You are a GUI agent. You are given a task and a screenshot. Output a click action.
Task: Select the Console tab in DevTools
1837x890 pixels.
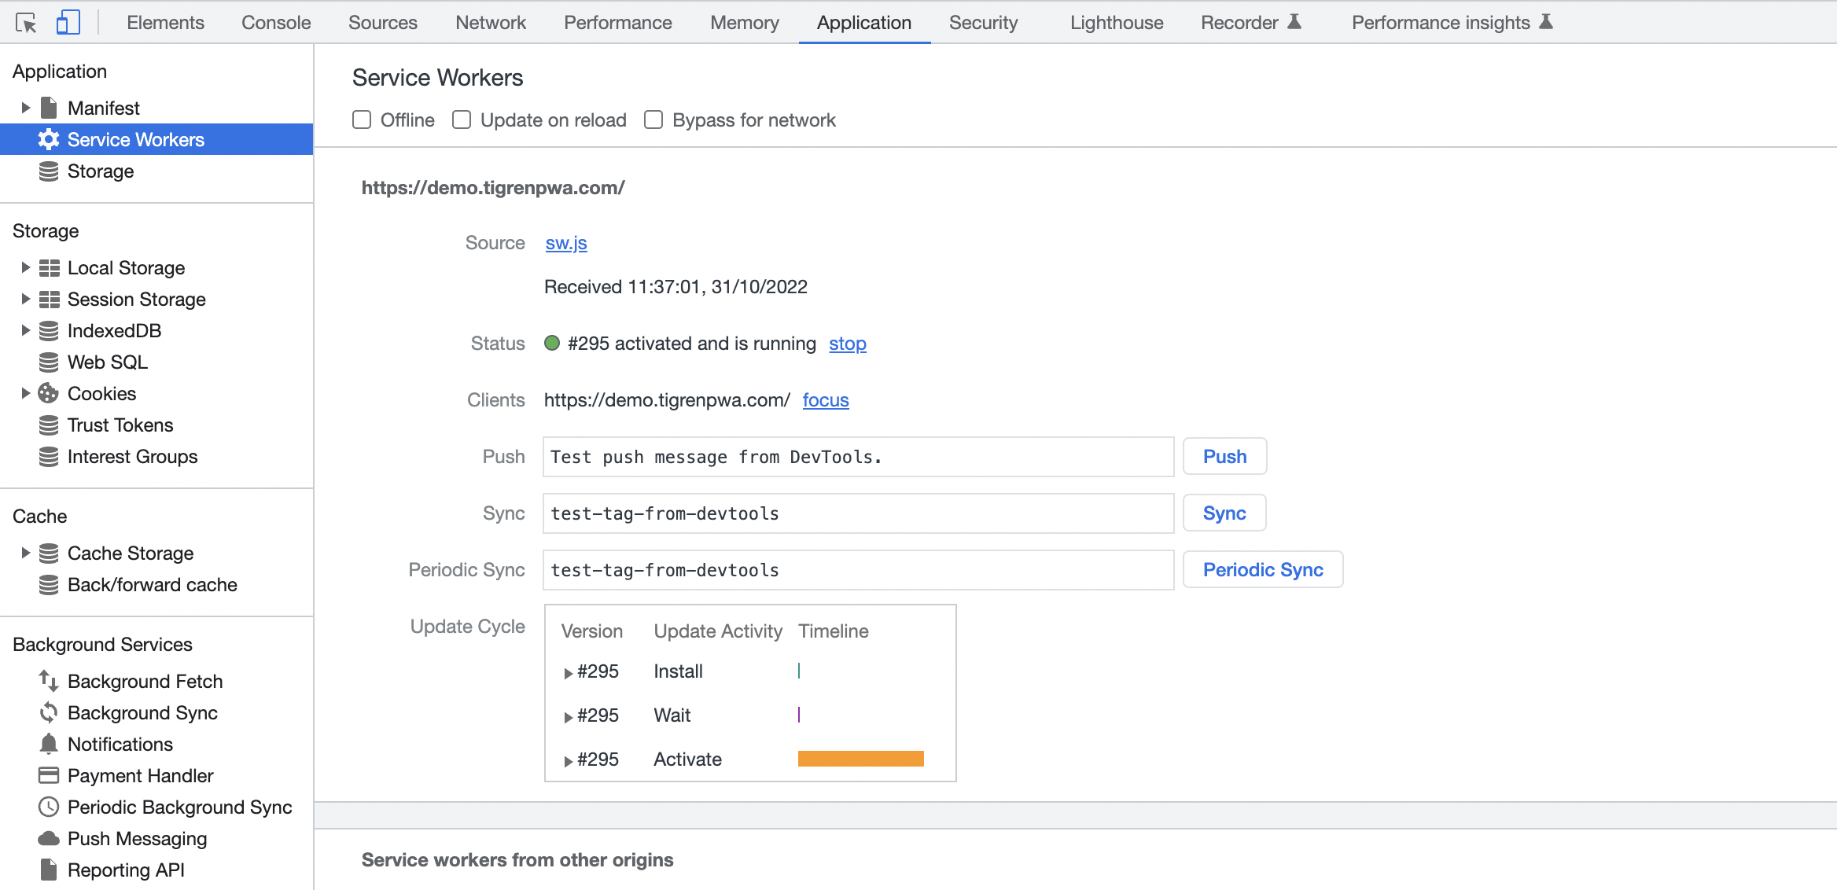[x=275, y=21]
